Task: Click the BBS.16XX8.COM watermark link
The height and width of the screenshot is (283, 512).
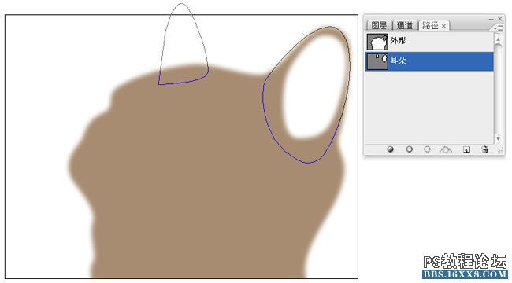Action: pos(465,274)
